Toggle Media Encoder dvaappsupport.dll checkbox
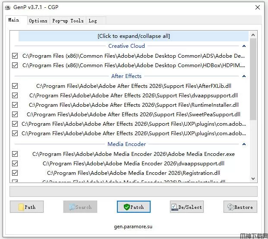This screenshot has height=239, width=268. click(x=15, y=164)
